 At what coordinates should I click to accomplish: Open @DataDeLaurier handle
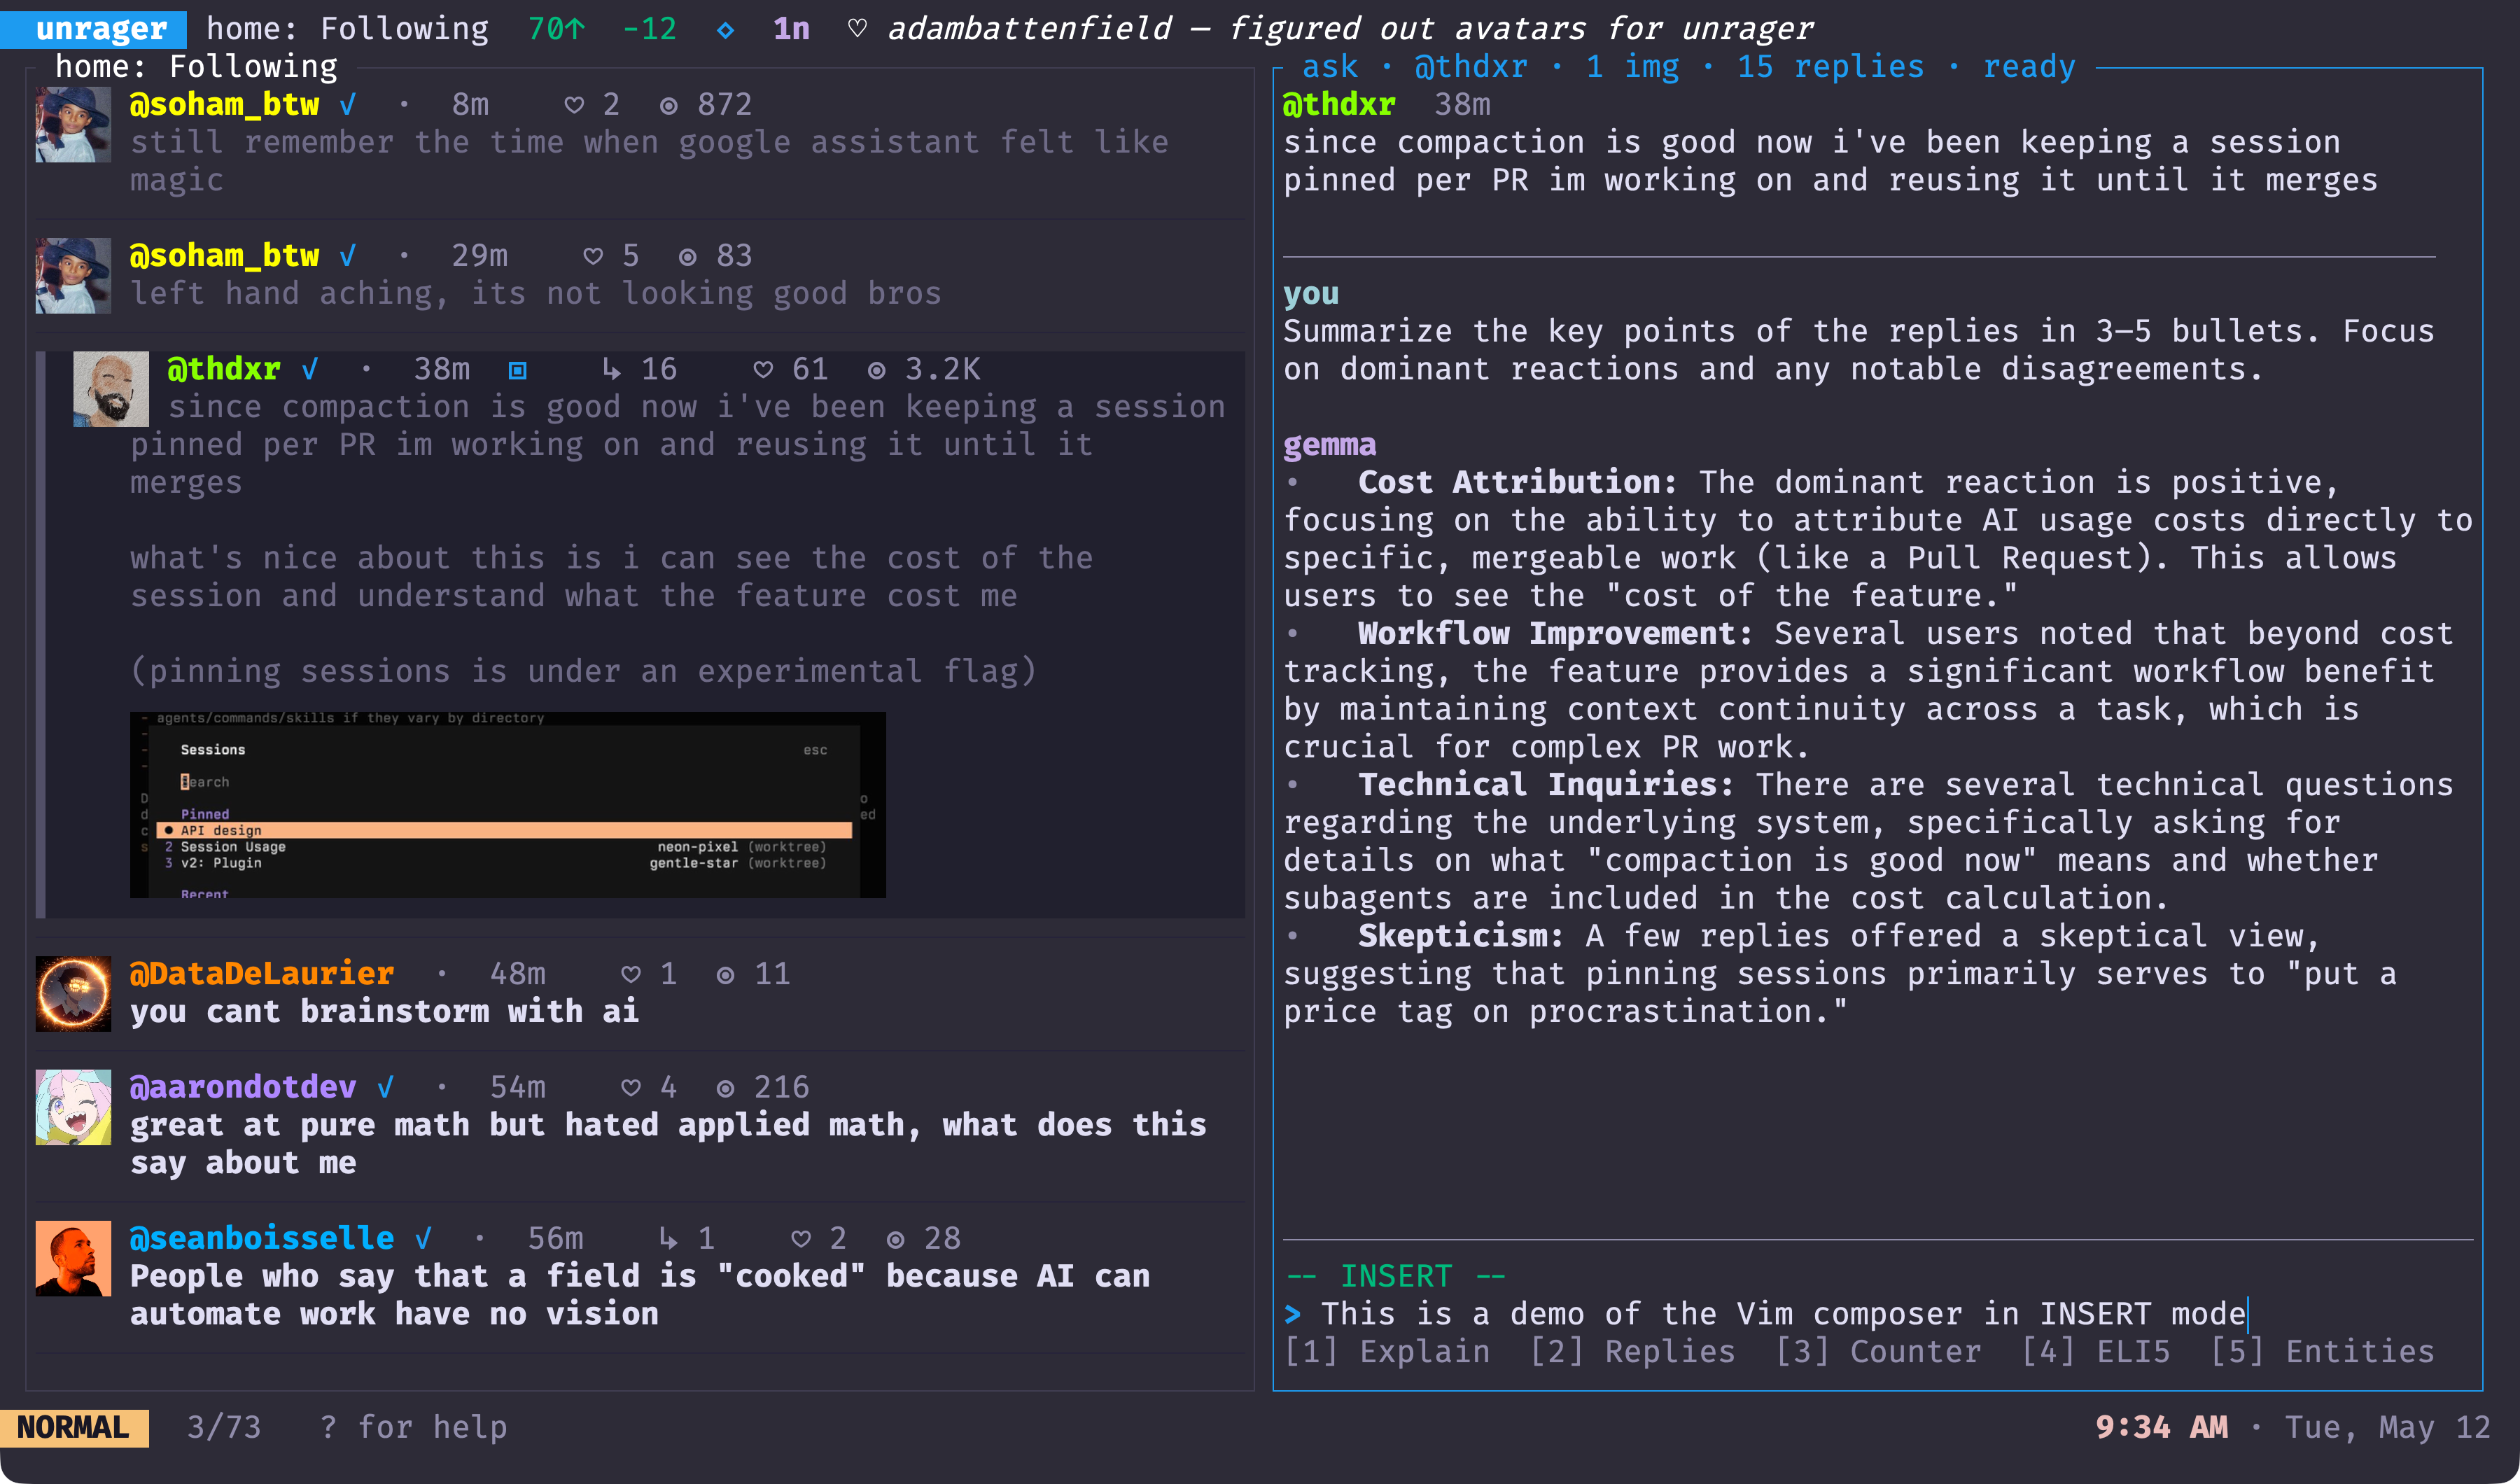[x=262, y=973]
